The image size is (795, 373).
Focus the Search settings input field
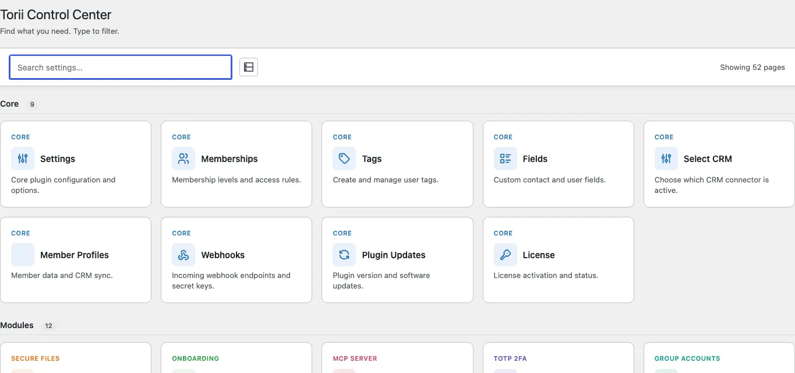click(x=121, y=67)
